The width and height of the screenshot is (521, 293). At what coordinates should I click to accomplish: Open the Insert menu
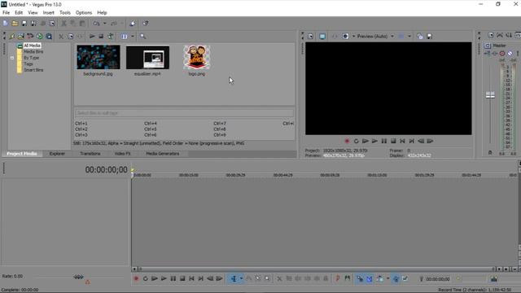[x=49, y=13]
